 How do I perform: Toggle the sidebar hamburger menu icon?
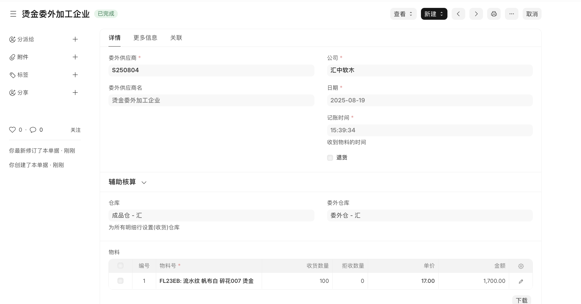(13, 14)
